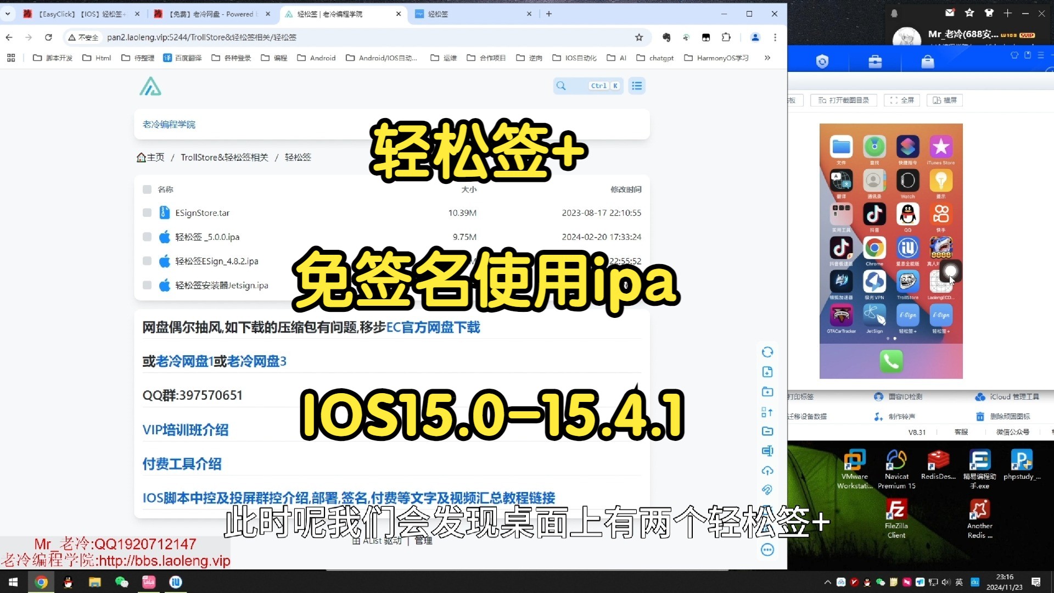The width and height of the screenshot is (1054, 593).
Task: Click the list view toggle icon
Action: tap(636, 86)
